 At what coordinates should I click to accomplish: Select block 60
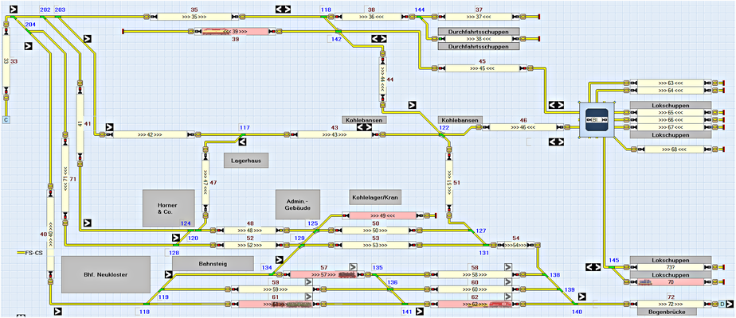pos(475,289)
